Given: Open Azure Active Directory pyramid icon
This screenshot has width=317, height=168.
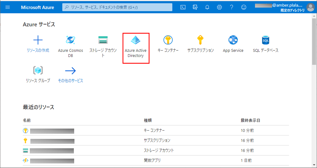Looking at the screenshot, I should click(136, 40).
